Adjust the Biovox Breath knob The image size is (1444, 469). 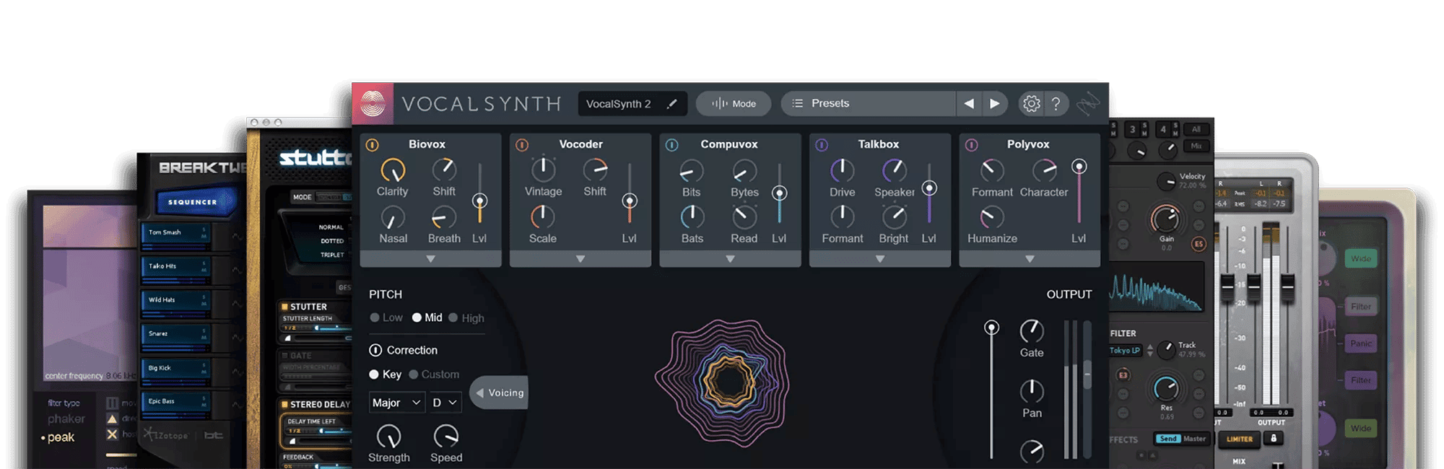click(444, 217)
